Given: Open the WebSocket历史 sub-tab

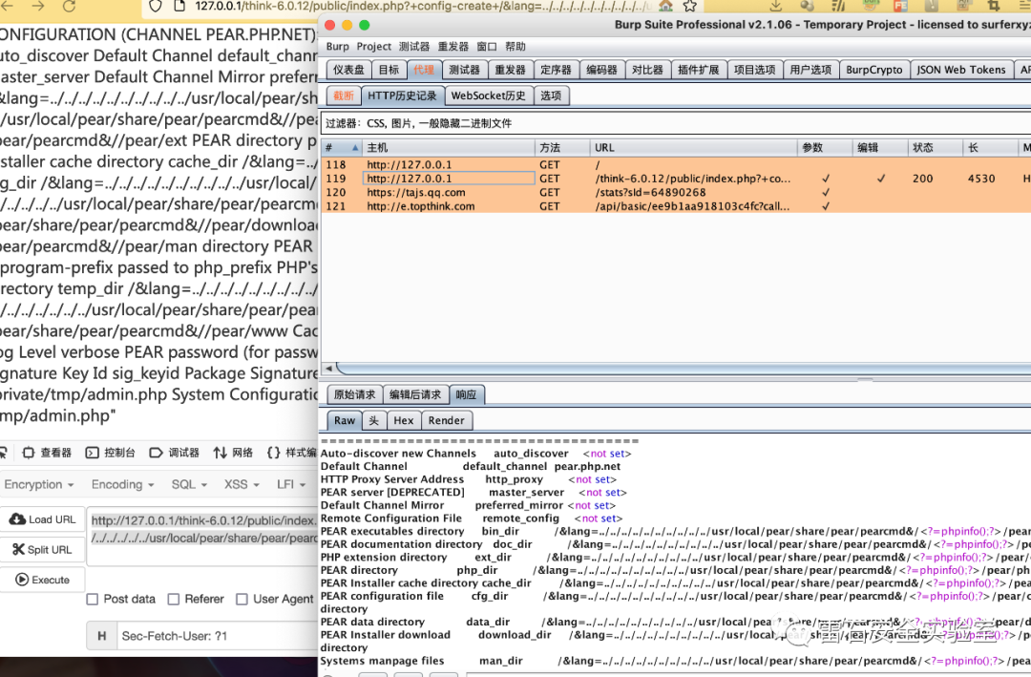Looking at the screenshot, I should [489, 96].
